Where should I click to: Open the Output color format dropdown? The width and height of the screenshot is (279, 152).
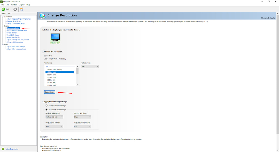pos(54,126)
